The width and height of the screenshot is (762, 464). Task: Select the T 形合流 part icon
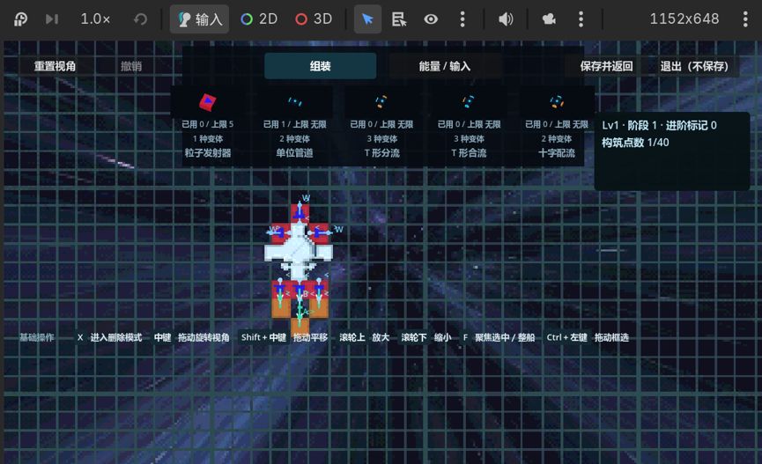(x=469, y=101)
